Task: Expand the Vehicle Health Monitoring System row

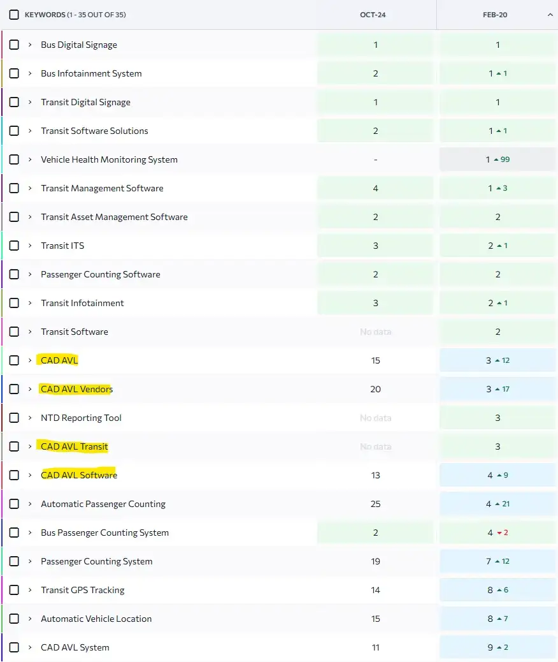Action: coord(30,159)
